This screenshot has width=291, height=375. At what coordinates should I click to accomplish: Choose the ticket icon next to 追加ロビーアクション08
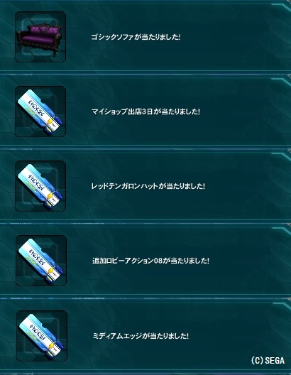point(41,261)
